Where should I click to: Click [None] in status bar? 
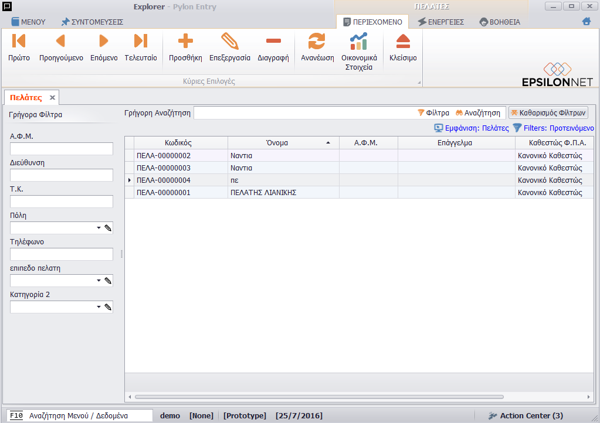click(x=201, y=416)
